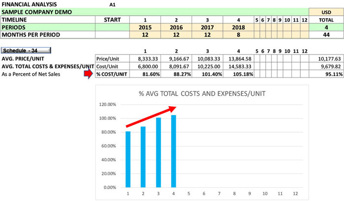The width and height of the screenshot is (344, 201).
Task: Click the chart bar for period 3
Action: pyautogui.click(x=158, y=152)
